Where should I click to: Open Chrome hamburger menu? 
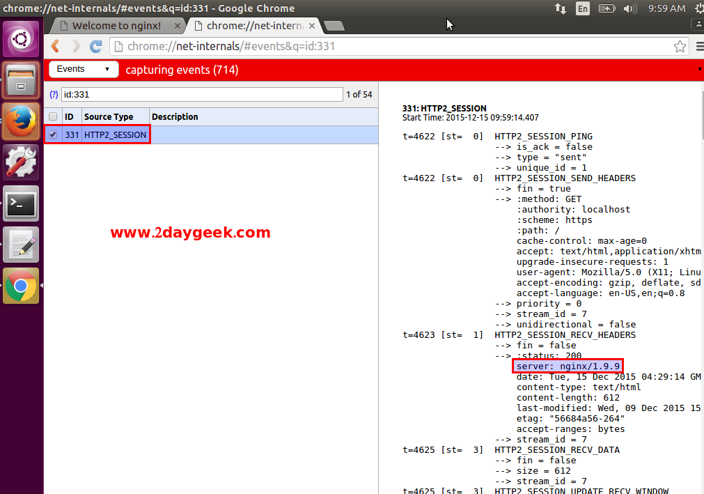pos(700,46)
